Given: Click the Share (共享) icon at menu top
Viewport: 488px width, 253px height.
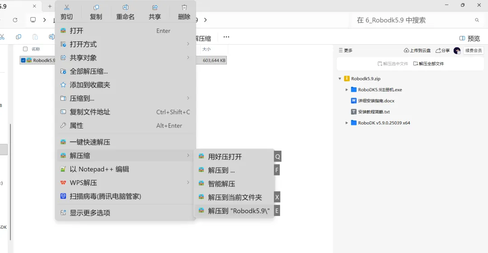Looking at the screenshot, I should [155, 8].
